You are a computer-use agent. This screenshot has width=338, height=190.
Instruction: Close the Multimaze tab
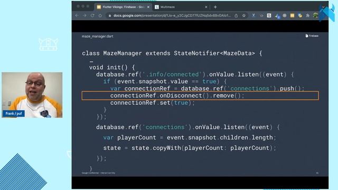pyautogui.click(x=206, y=7)
